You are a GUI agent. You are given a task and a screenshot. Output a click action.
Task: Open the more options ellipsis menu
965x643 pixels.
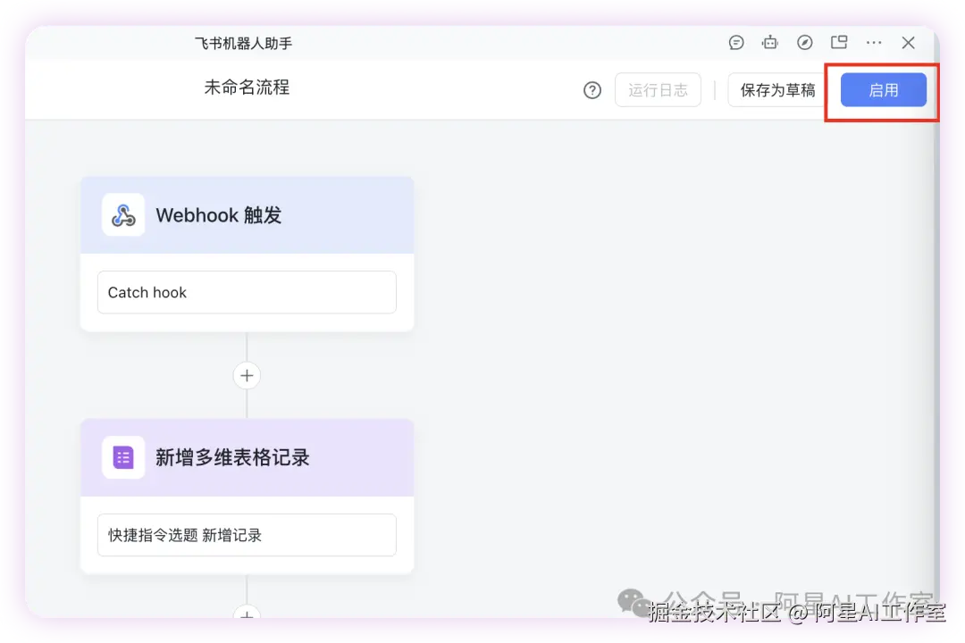coord(874,42)
